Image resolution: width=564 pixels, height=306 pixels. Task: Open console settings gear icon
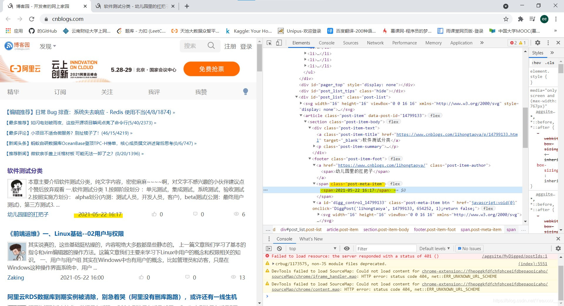coord(558,249)
